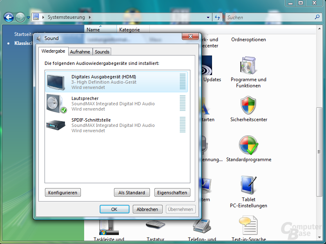Click the scrollbar up arrow
The image size is (326, 244).
[319, 29]
